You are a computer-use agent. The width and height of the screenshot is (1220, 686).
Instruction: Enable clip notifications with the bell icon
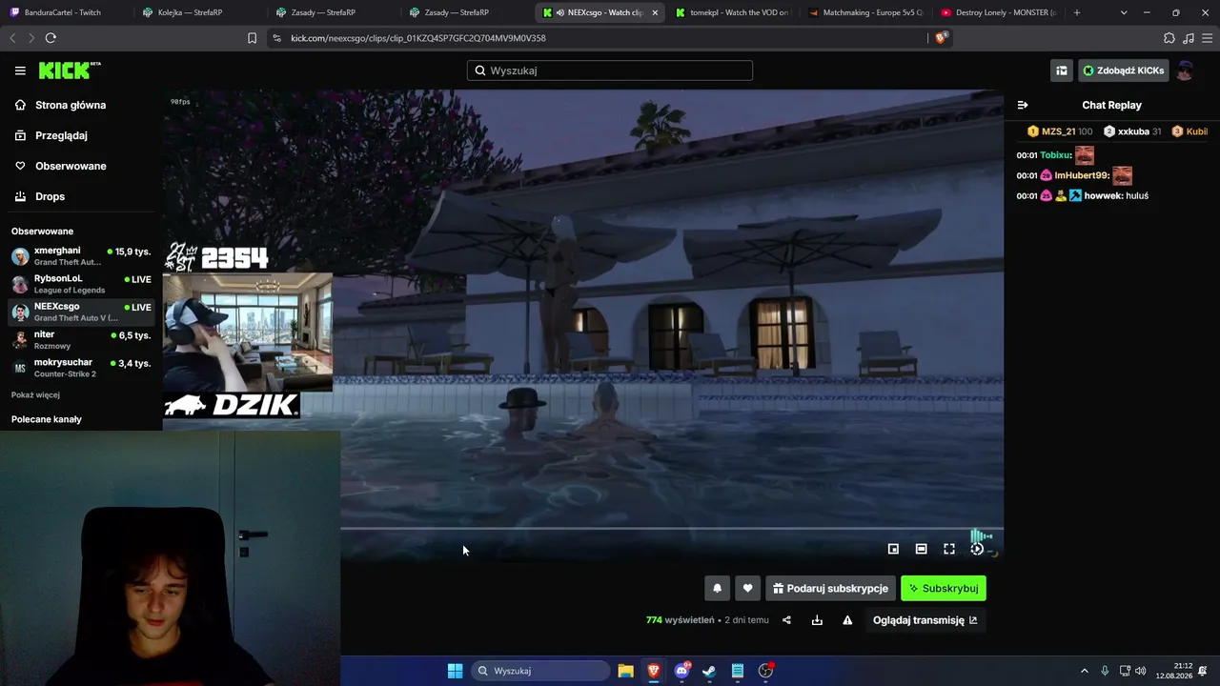point(718,589)
